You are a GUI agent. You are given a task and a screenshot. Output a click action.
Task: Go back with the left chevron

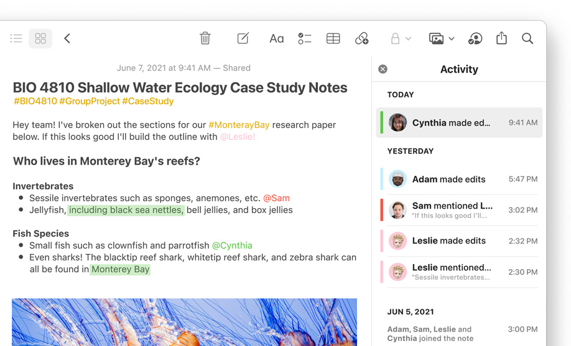pos(67,39)
